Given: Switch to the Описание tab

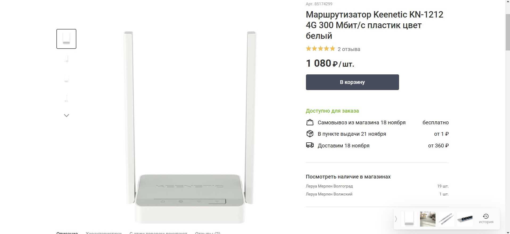Looking at the screenshot, I should pyautogui.click(x=67, y=233).
